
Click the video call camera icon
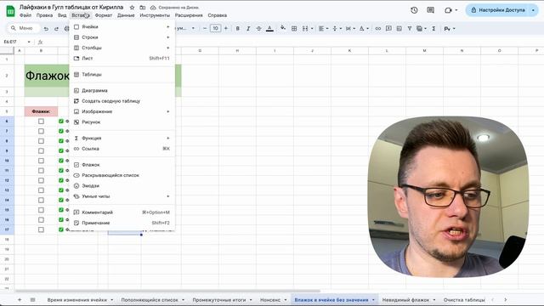pos(448,10)
